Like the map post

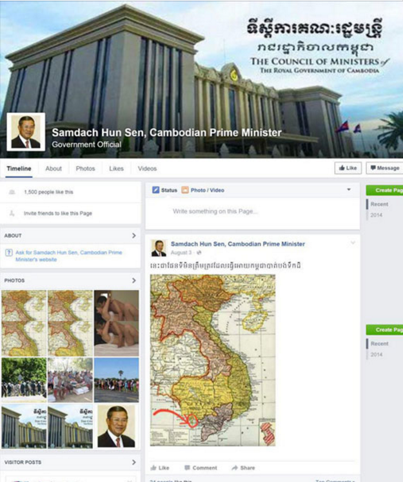[160, 467]
